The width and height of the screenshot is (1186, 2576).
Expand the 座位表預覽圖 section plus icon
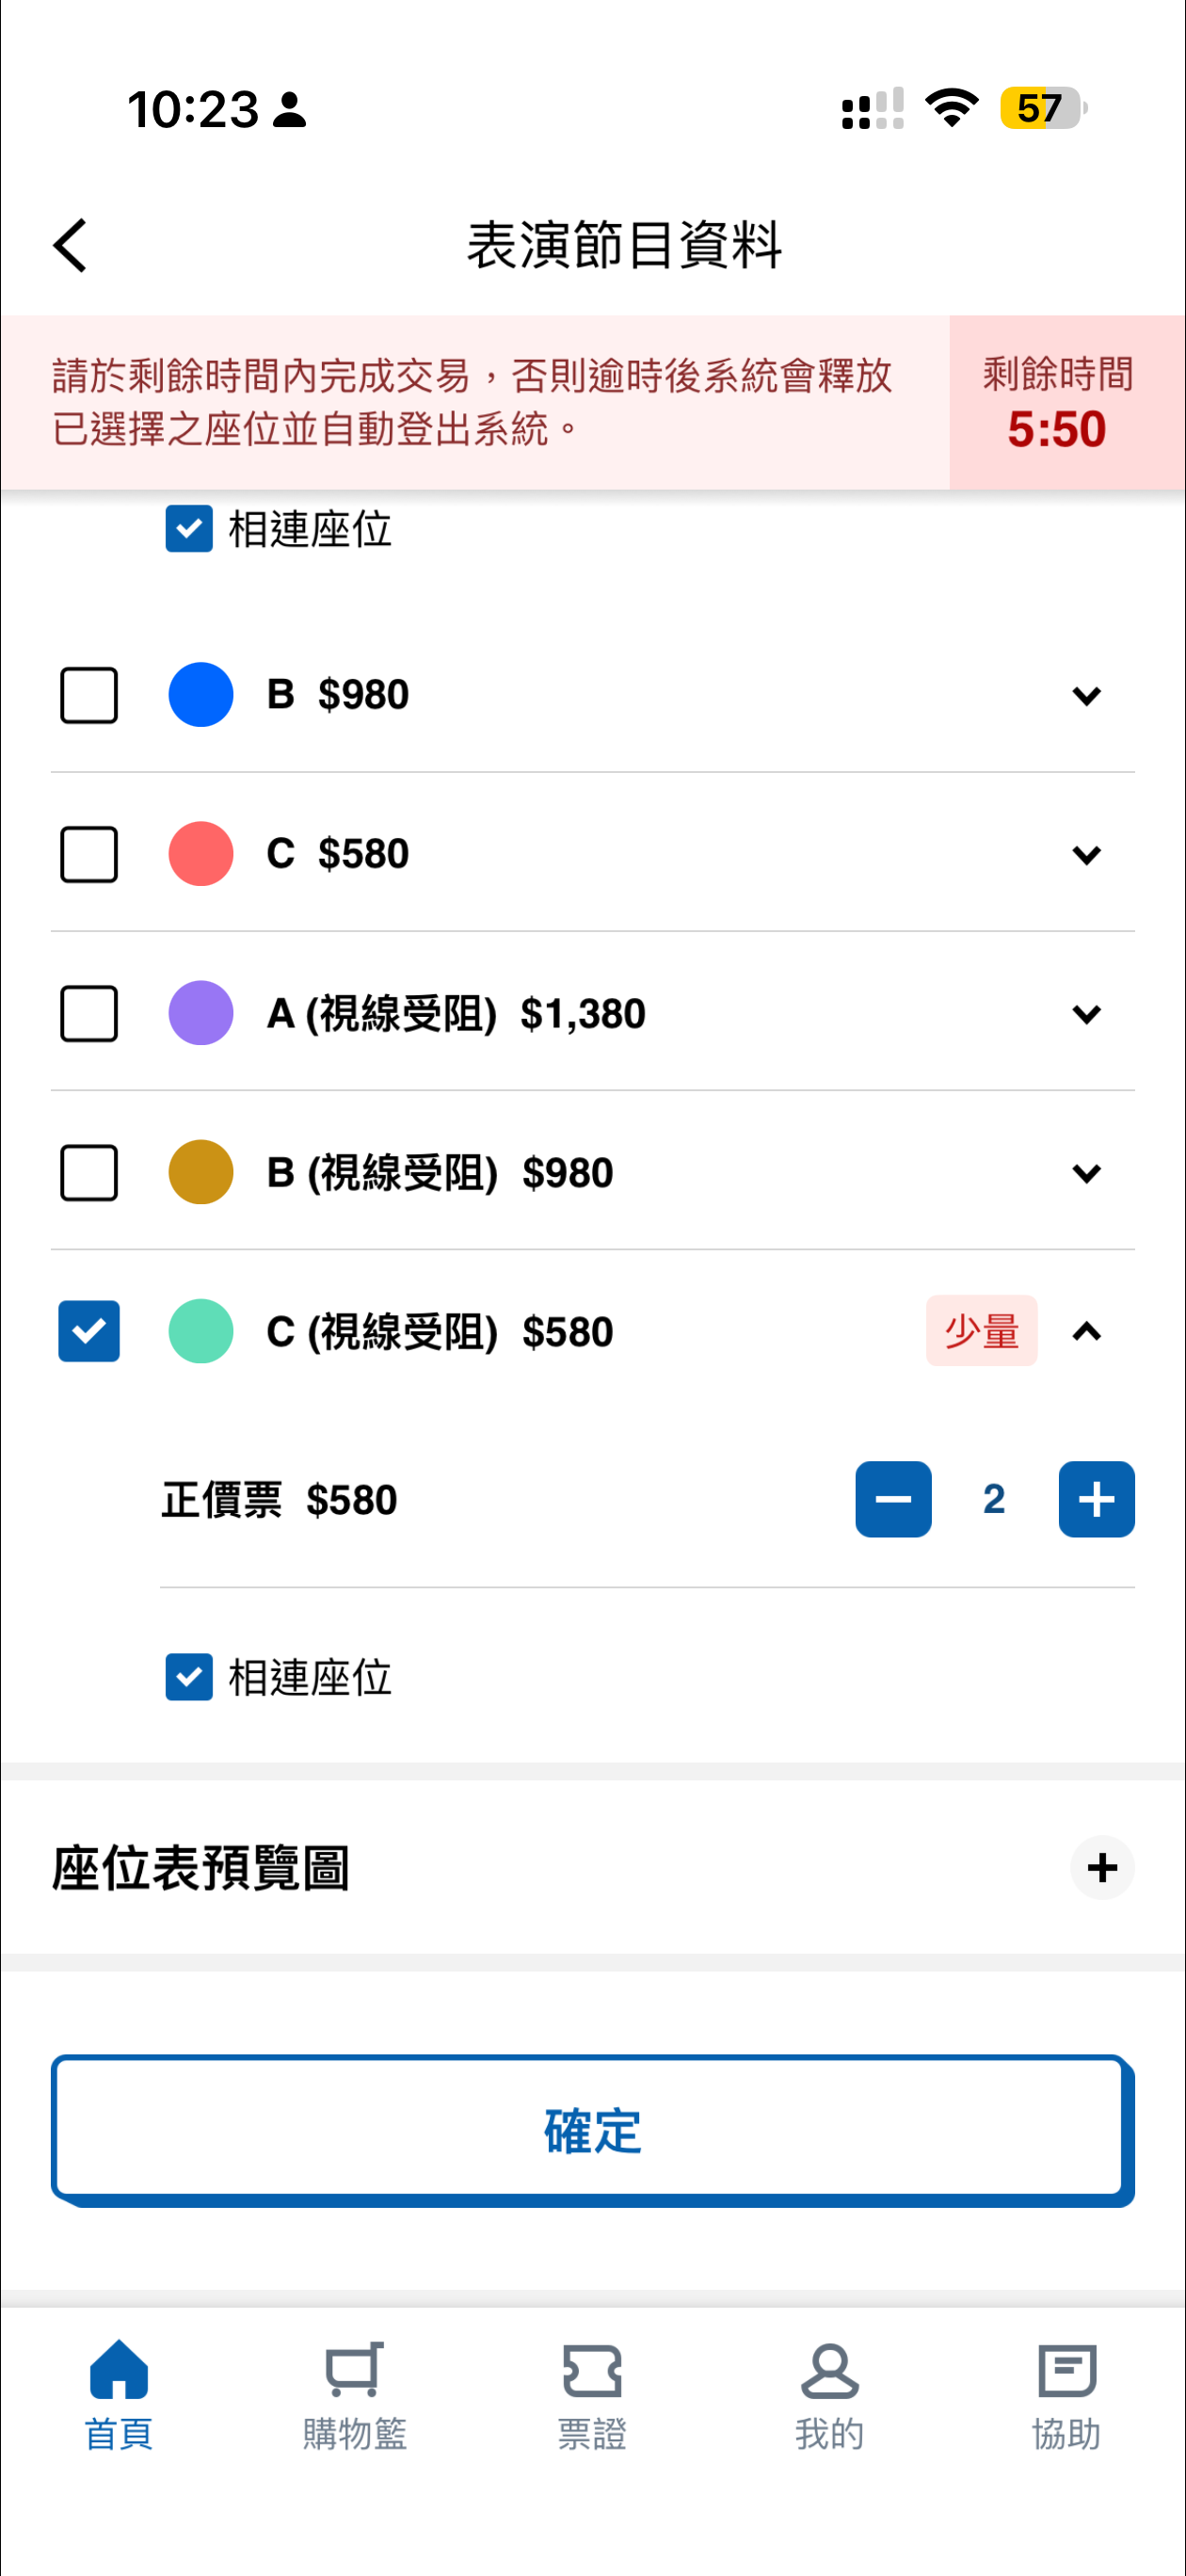tap(1102, 1867)
